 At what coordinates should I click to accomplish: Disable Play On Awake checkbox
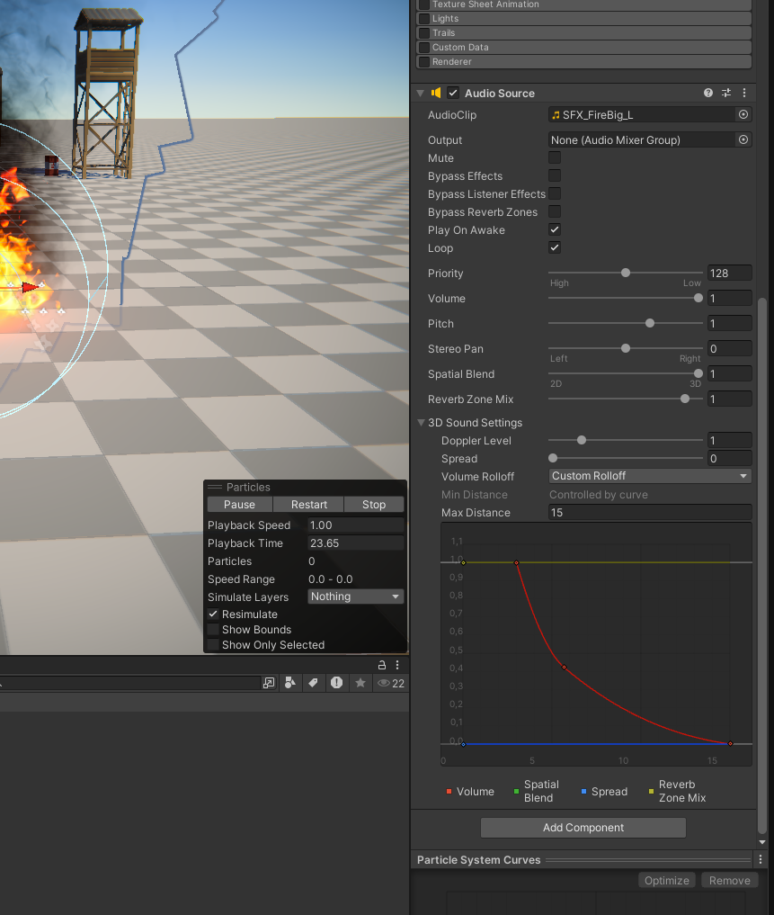point(555,230)
